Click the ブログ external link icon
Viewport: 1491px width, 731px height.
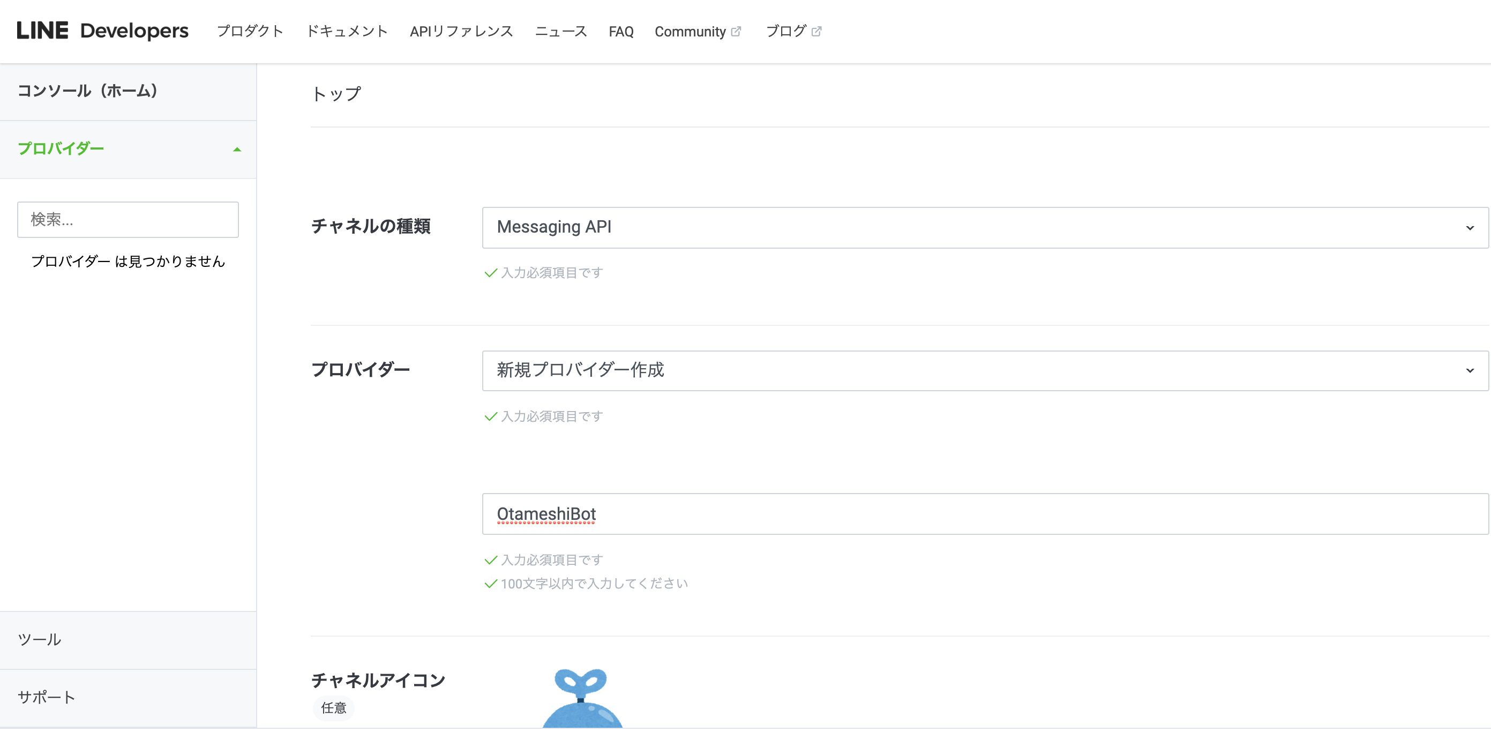click(x=816, y=31)
